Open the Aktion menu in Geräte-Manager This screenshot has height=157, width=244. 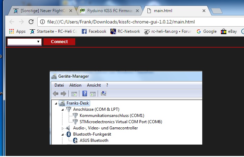click(x=75, y=85)
